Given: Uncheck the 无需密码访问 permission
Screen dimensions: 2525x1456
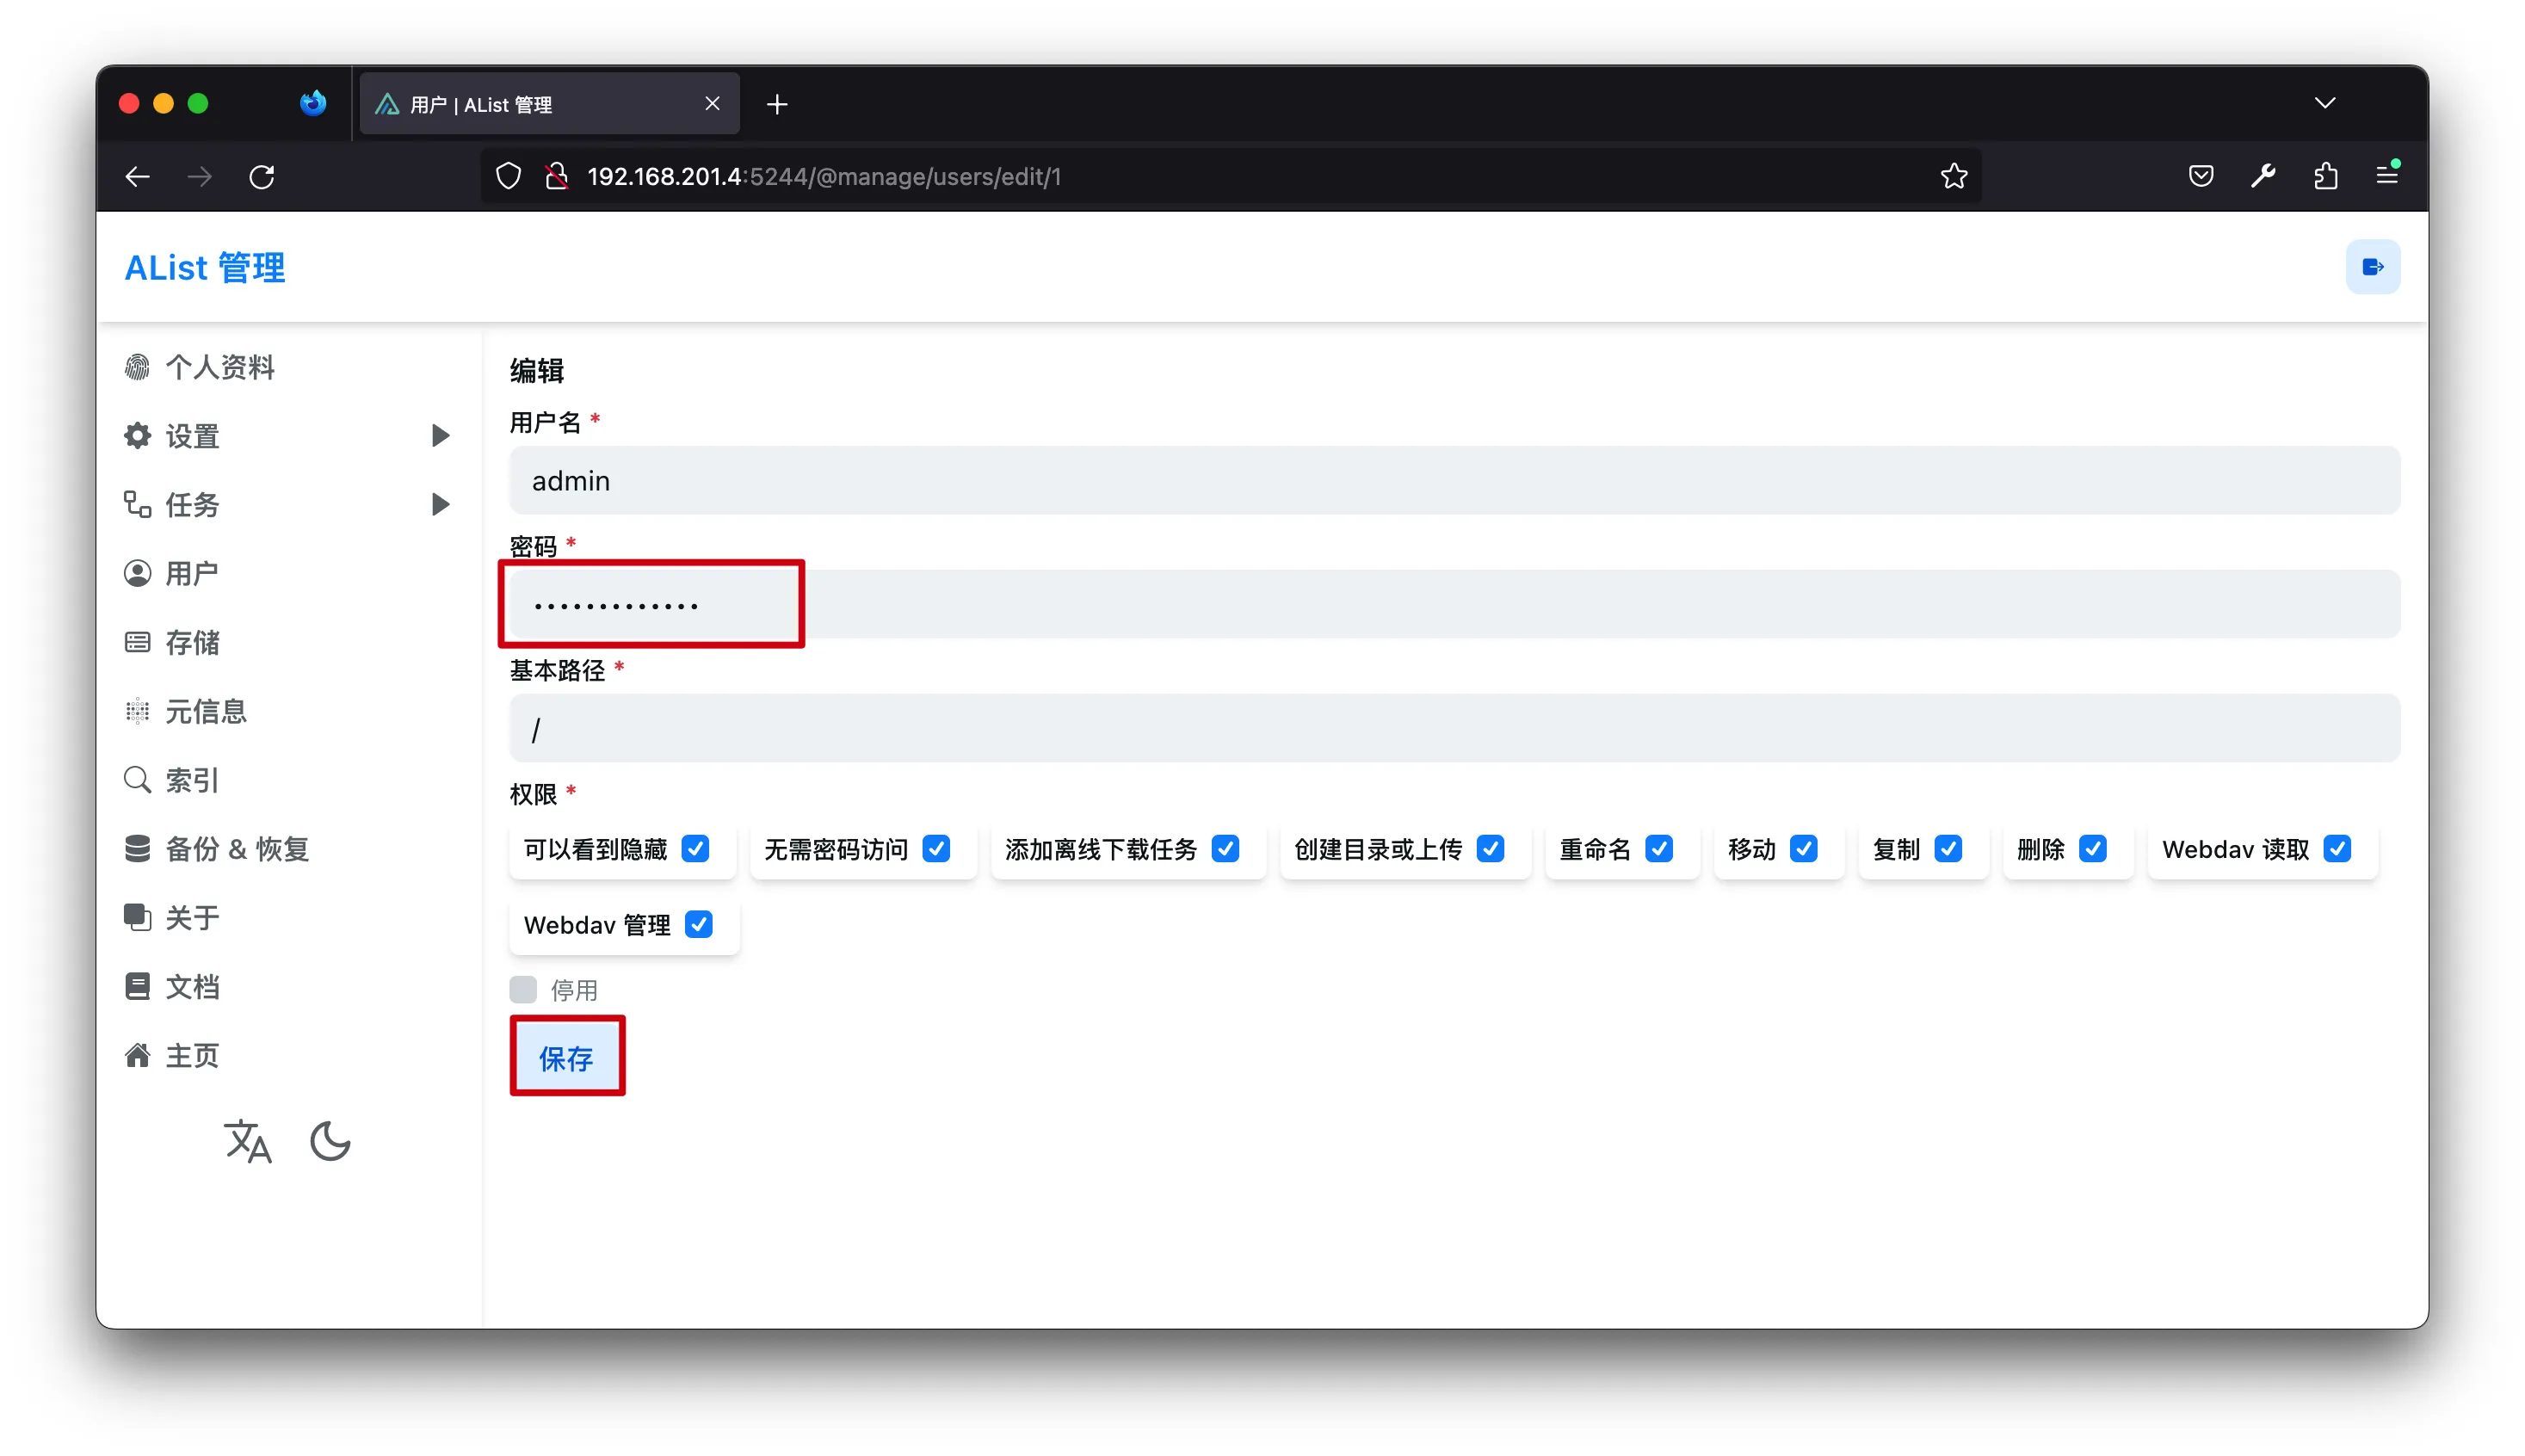Looking at the screenshot, I should [936, 849].
